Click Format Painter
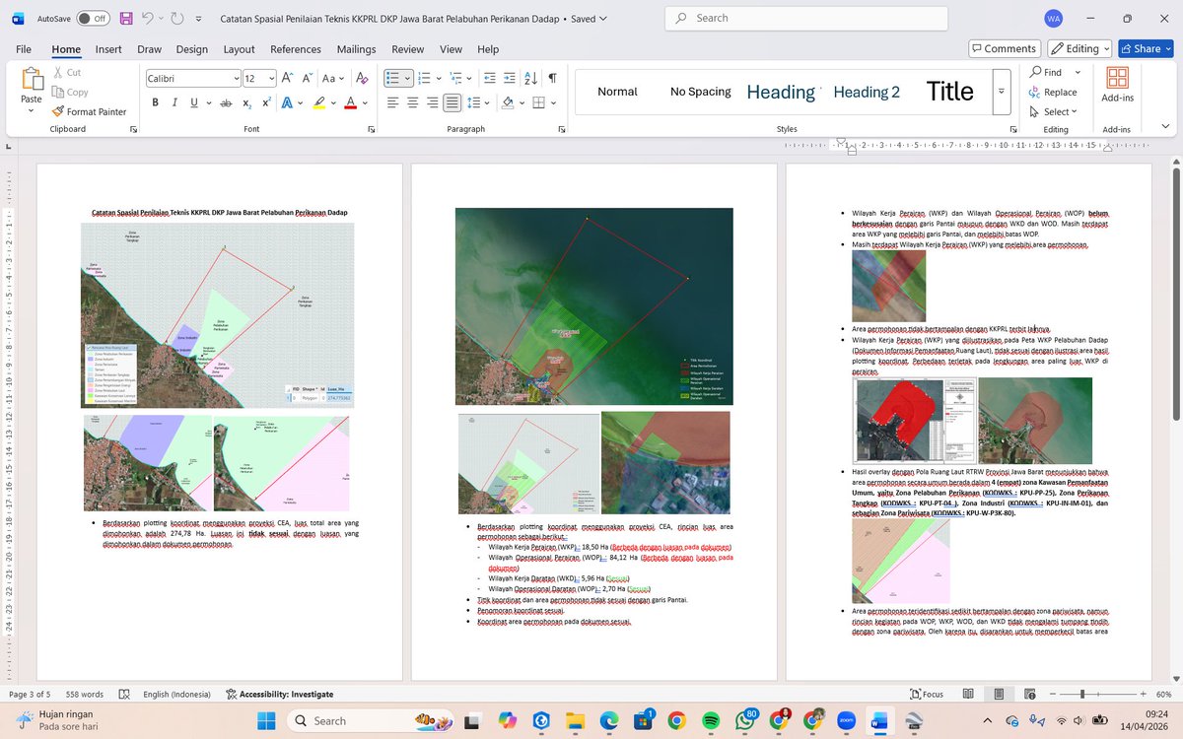 (x=89, y=111)
